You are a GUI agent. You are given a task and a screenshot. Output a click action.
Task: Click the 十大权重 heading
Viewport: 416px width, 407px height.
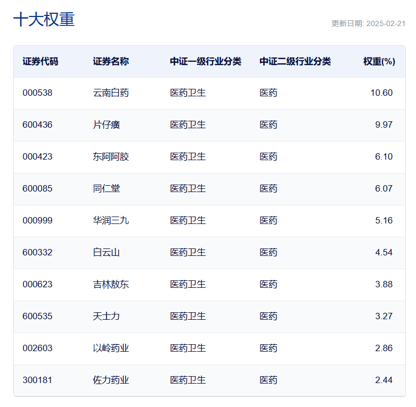pos(44,19)
